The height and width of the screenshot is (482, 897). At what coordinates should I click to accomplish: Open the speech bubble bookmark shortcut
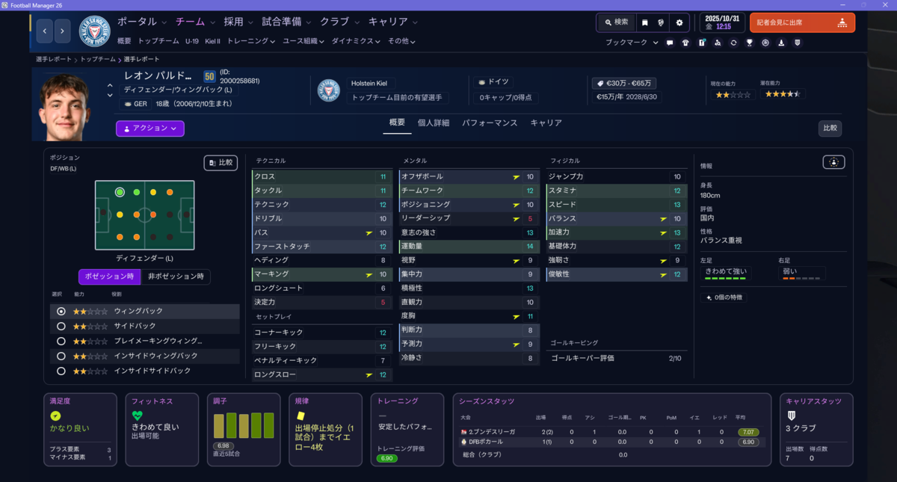[670, 43]
